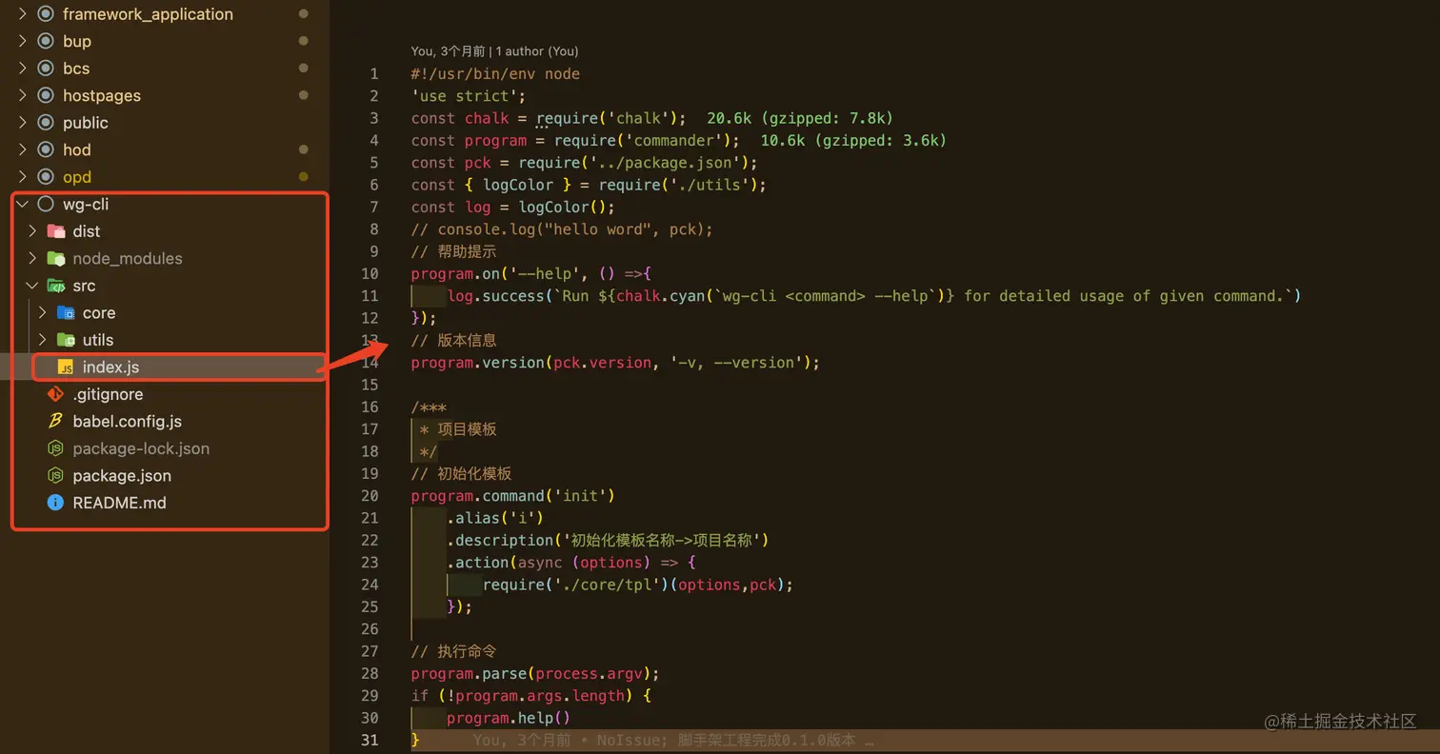Click line number 1 in the gutter
The width and height of the screenshot is (1440, 754).
[x=374, y=74]
